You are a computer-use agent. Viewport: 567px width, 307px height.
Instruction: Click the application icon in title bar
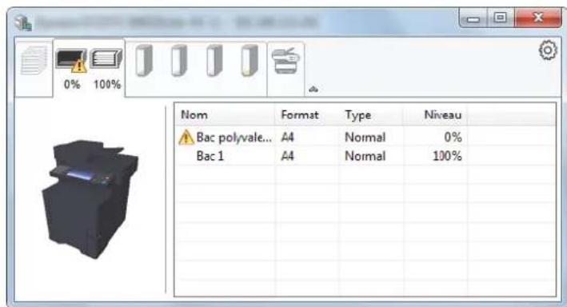pos(22,22)
